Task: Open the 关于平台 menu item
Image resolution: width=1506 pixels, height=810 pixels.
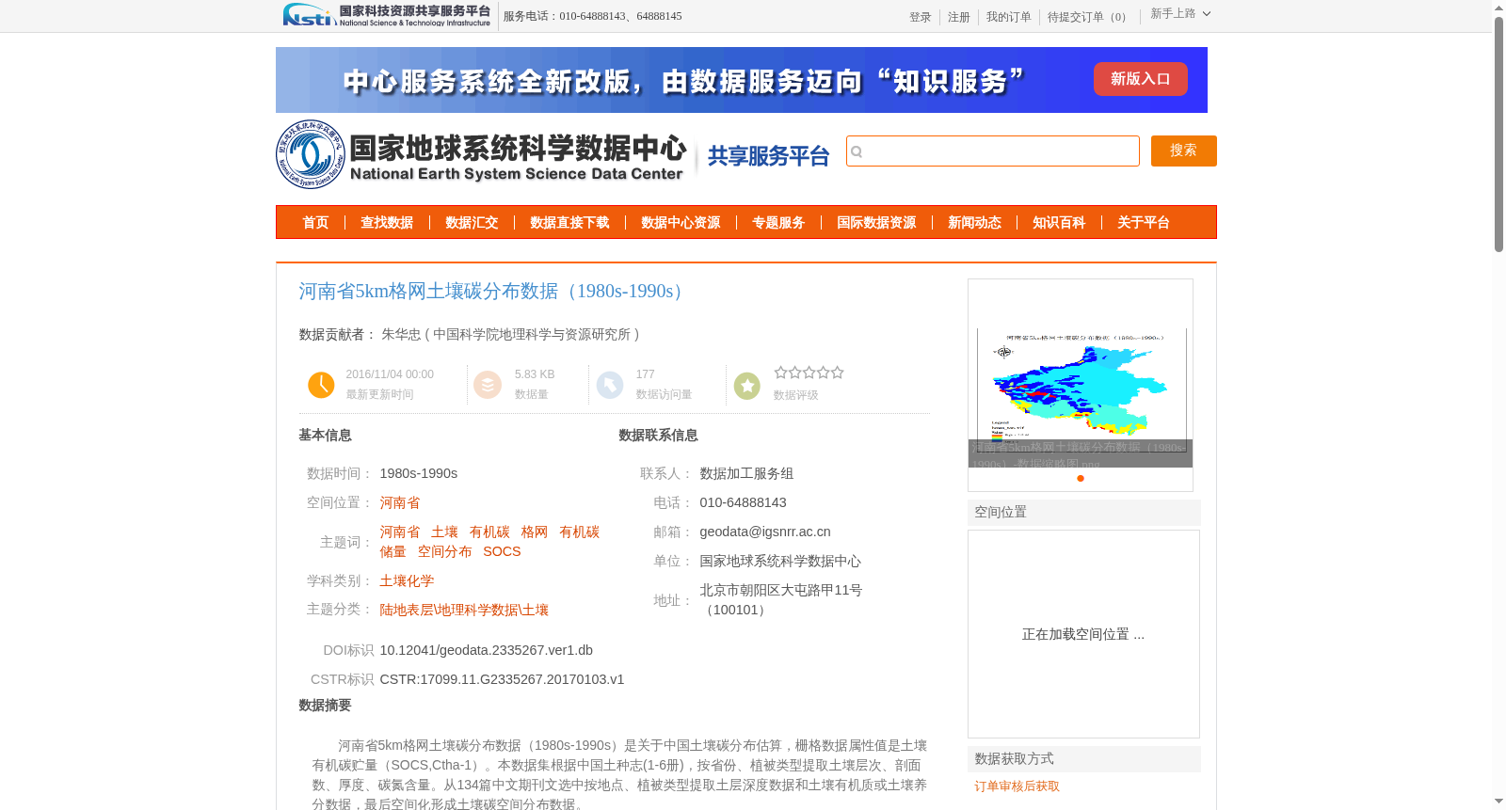Action: 1144,223
